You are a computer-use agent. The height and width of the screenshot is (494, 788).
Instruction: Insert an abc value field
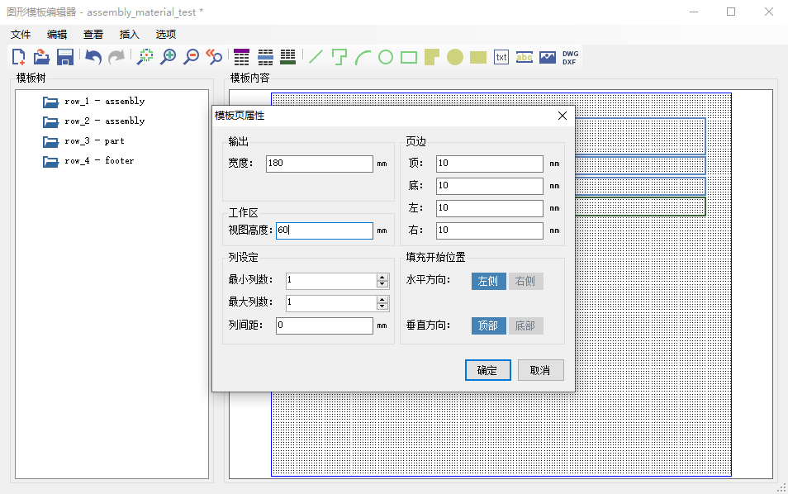tap(525, 57)
